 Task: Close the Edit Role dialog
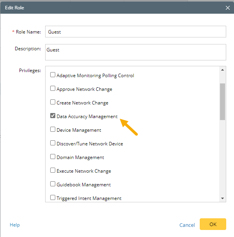pos(228,7)
